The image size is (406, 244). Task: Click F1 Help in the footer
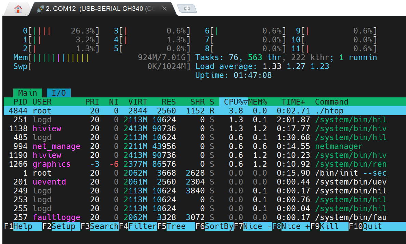(x=23, y=226)
